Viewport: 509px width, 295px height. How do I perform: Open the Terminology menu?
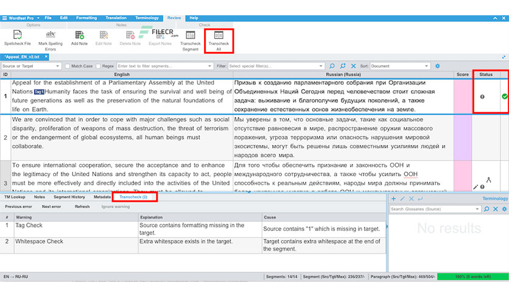(x=147, y=18)
